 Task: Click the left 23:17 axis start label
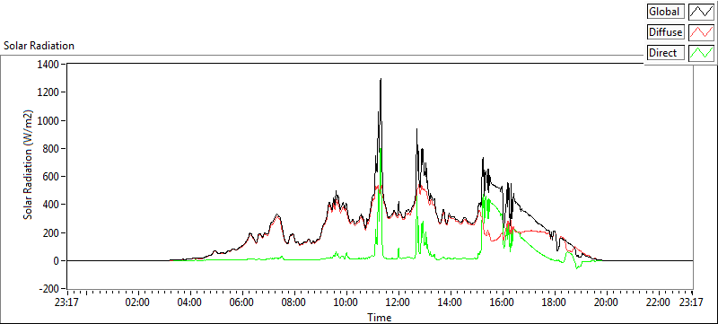click(67, 302)
